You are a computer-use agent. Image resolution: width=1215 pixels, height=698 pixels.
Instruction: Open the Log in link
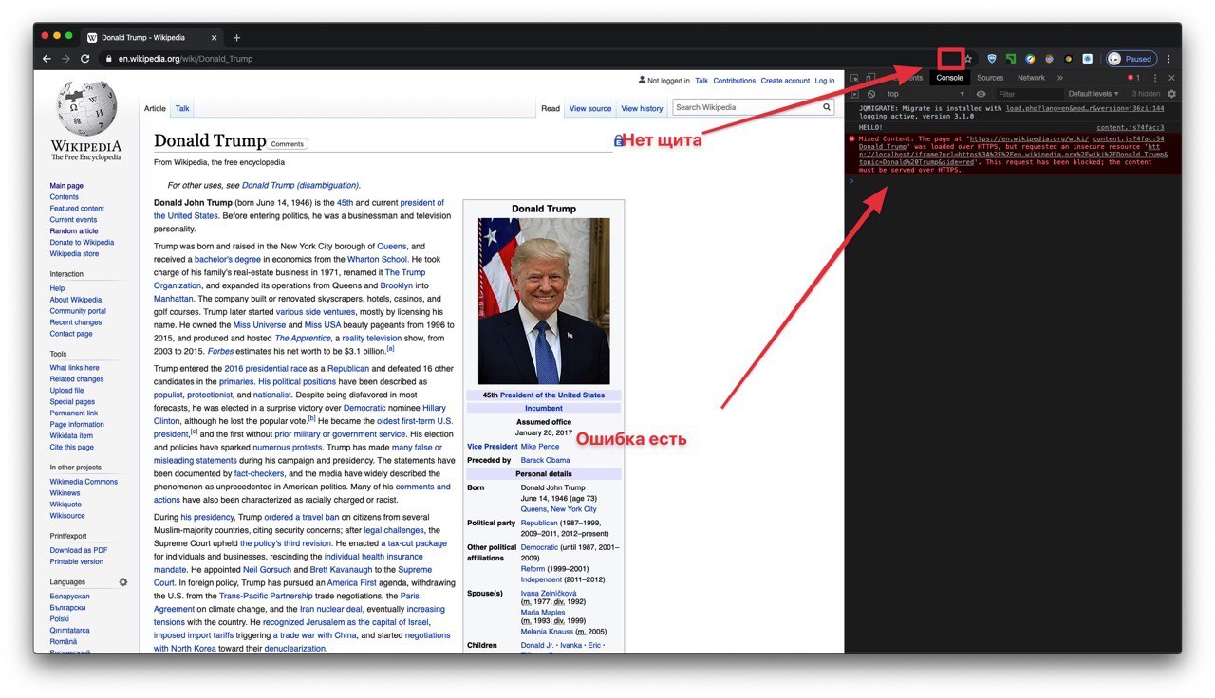(x=825, y=81)
